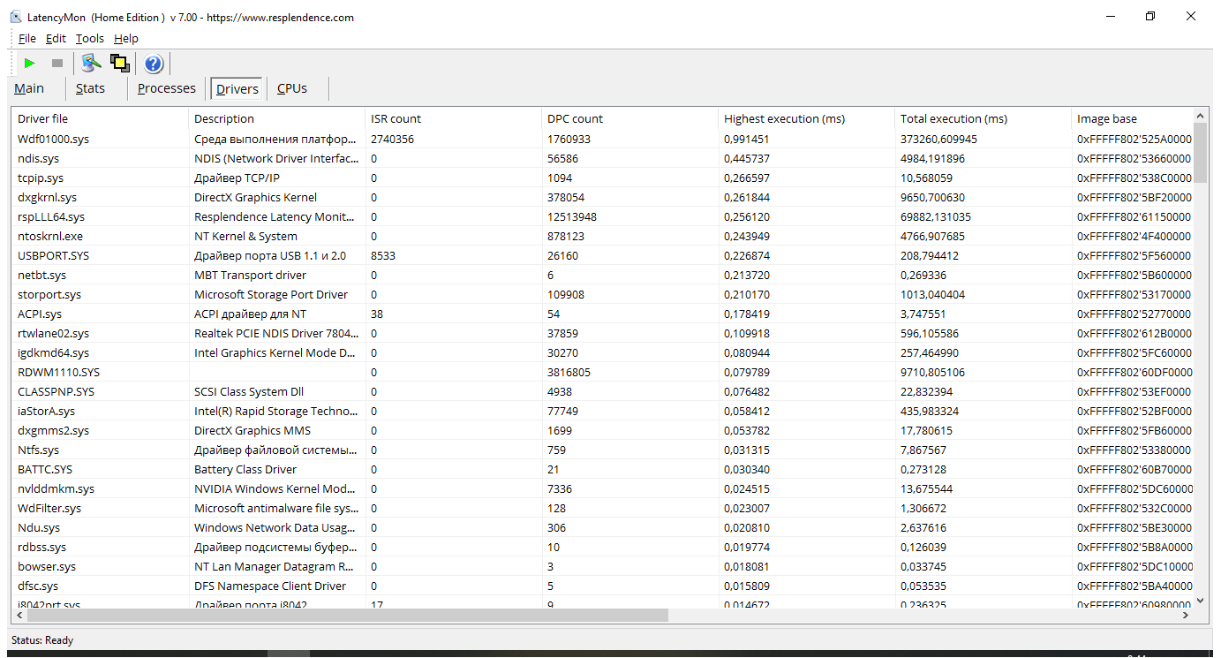Click the horizontal scrollbar thumb
Viewport: 1221px width, 658px height.
(348, 615)
